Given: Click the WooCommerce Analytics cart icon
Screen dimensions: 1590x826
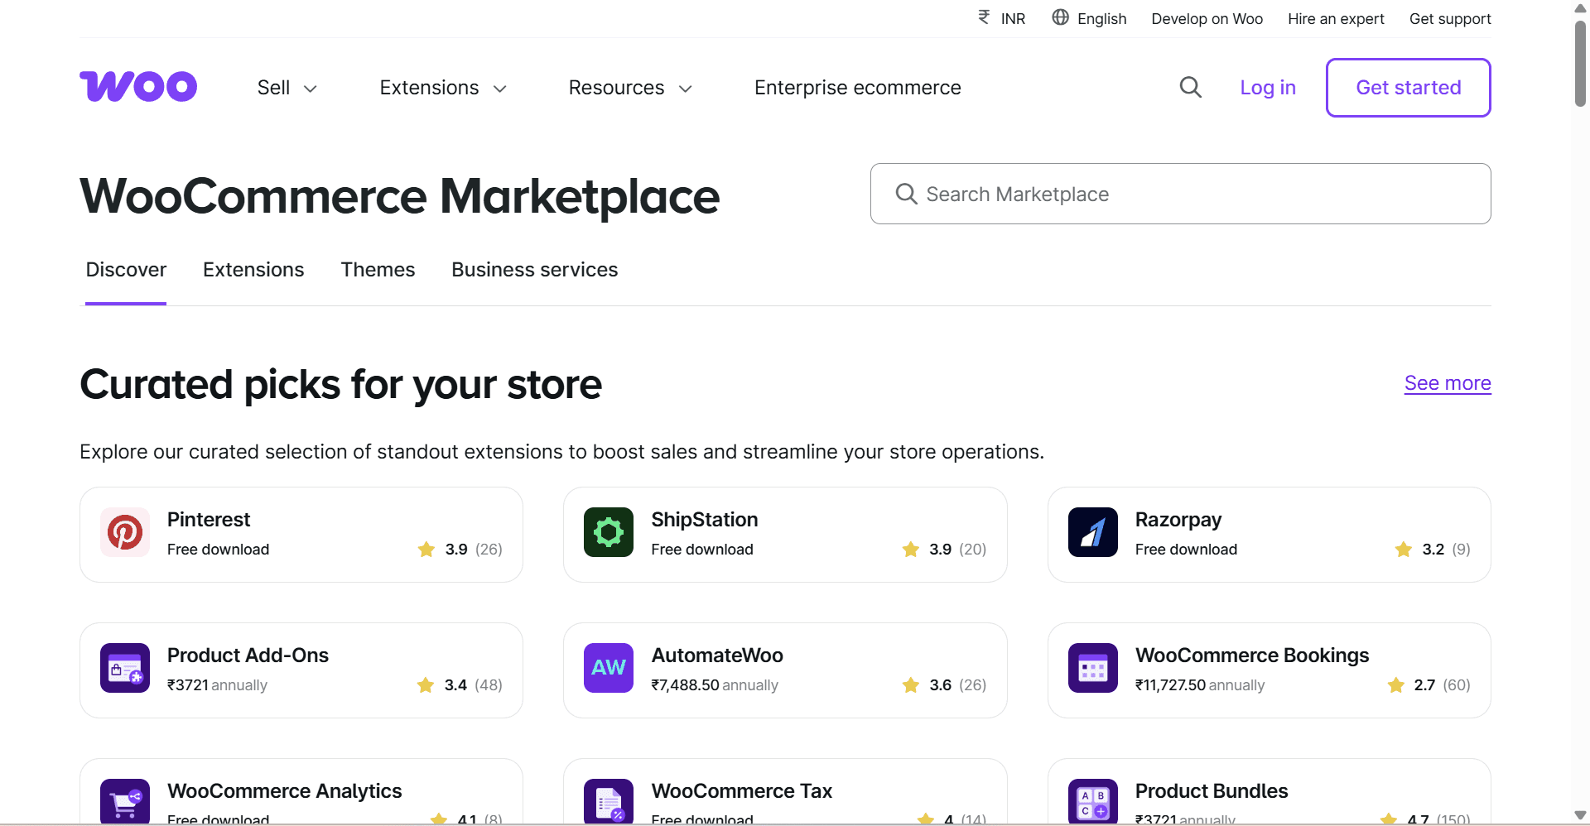Looking at the screenshot, I should [124, 801].
